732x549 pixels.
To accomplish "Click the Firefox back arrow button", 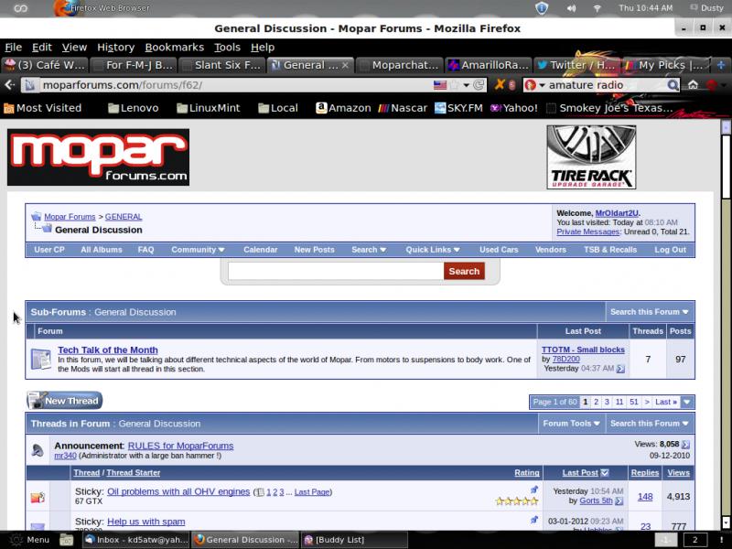I will [10, 85].
